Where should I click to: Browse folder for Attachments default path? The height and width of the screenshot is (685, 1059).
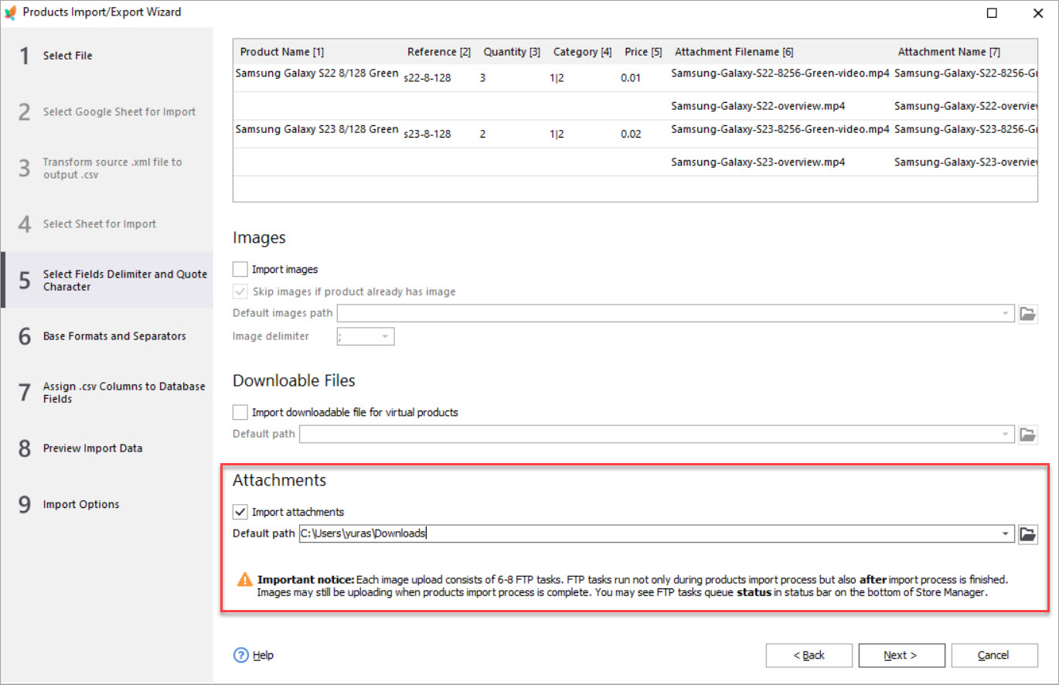click(x=1027, y=533)
